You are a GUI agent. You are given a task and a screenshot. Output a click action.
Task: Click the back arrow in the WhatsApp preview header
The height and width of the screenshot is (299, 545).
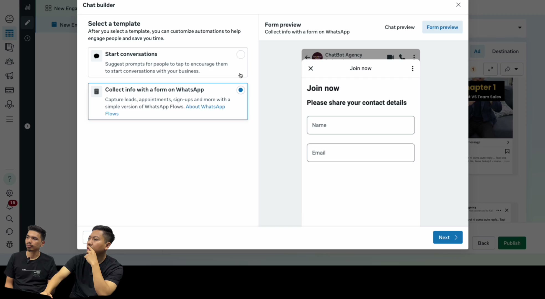click(x=307, y=57)
